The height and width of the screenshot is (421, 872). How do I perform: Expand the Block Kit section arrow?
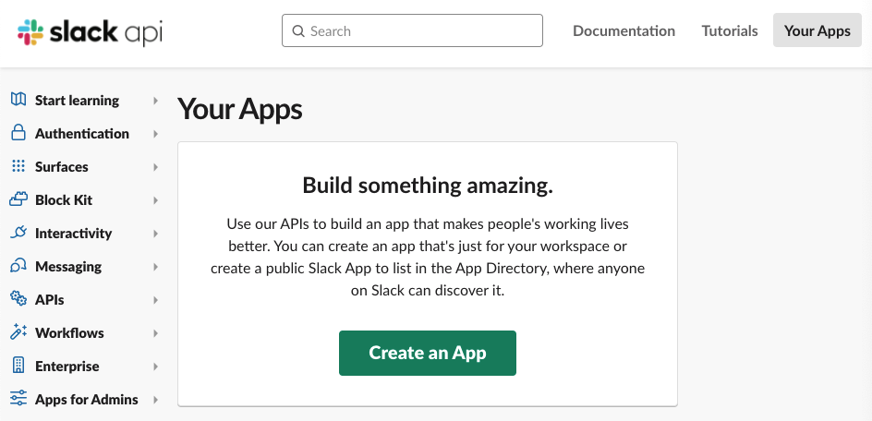(x=156, y=200)
